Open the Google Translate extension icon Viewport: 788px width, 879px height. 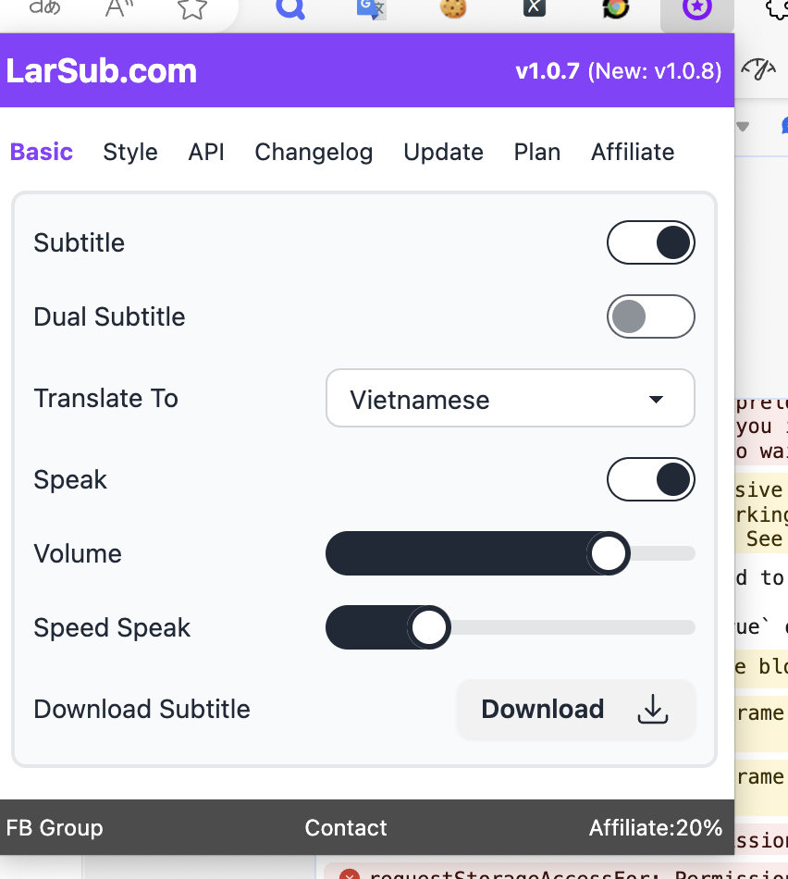[371, 7]
